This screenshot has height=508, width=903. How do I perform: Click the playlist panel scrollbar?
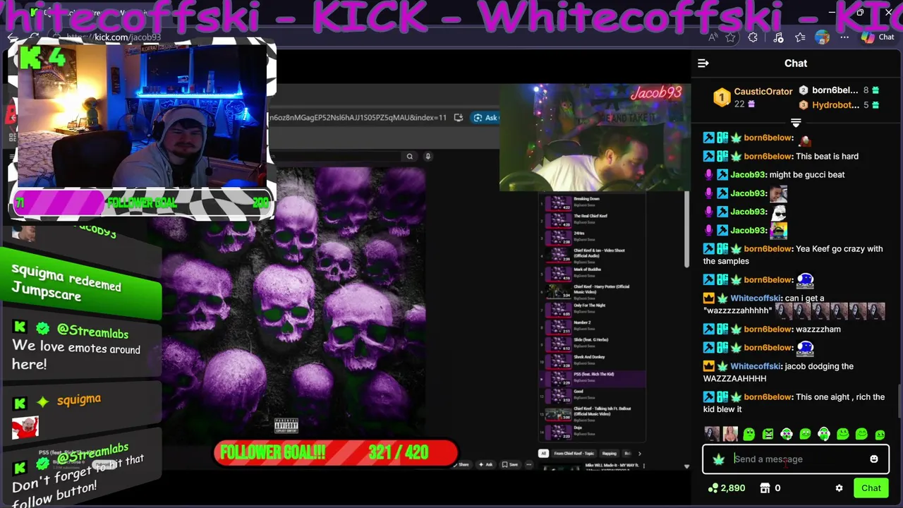pos(686,229)
